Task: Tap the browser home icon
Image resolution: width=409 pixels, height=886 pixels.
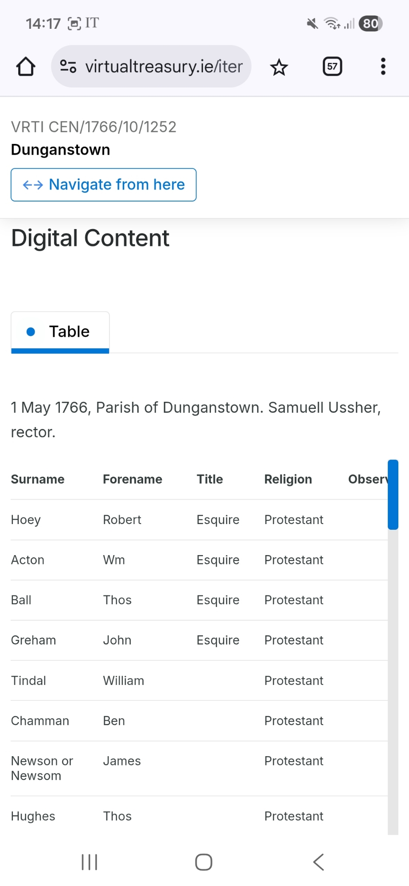Action: [x=26, y=67]
